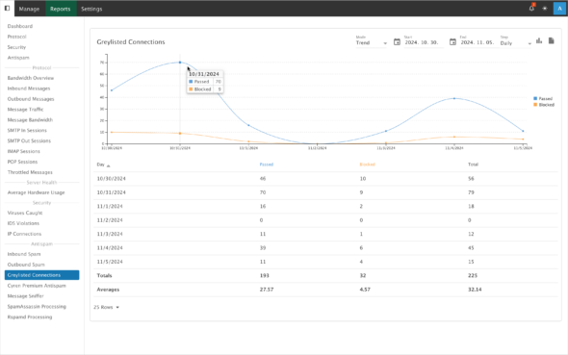Open Average Hardware Usage report
Image resolution: width=568 pixels, height=355 pixels.
click(x=36, y=192)
